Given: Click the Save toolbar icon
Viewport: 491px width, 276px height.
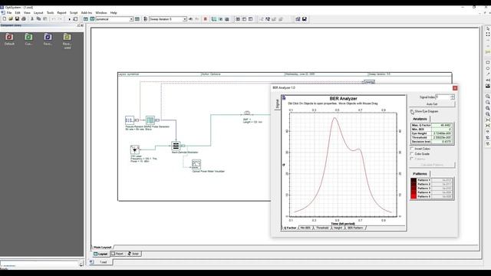Looking at the screenshot, I should pos(17,19).
